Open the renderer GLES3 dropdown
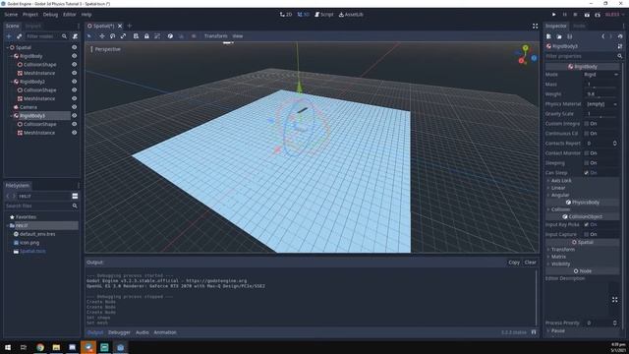The image size is (629, 354). coord(614,15)
